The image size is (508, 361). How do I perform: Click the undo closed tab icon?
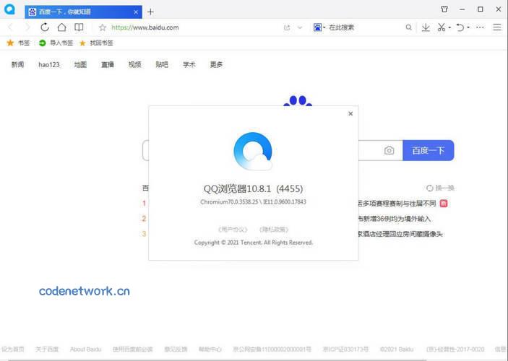point(460,27)
